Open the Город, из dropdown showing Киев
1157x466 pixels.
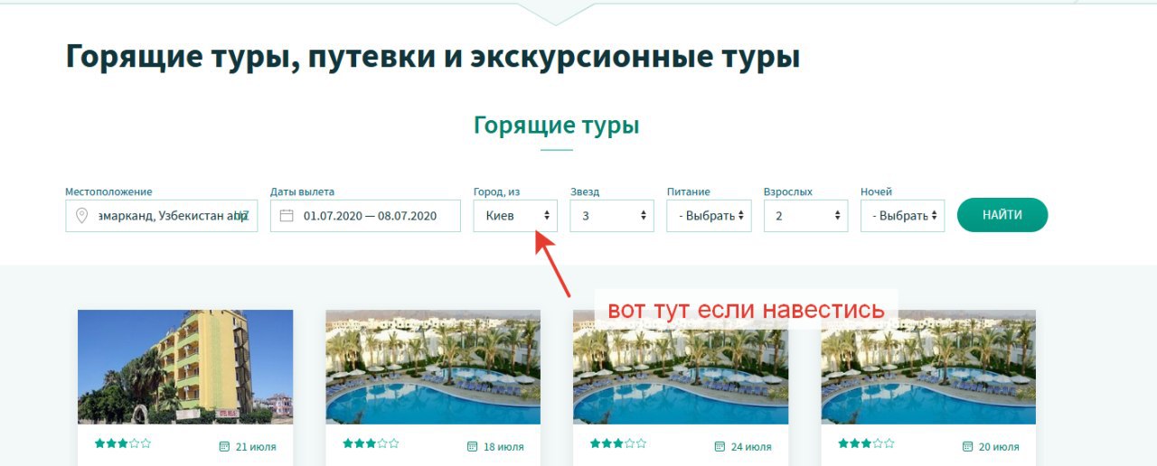(x=515, y=215)
